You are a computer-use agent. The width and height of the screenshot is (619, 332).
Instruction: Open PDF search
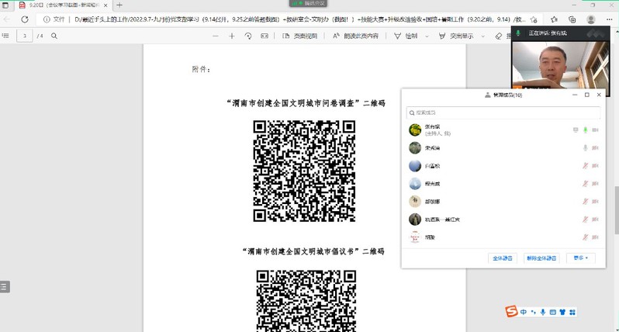(x=54, y=36)
